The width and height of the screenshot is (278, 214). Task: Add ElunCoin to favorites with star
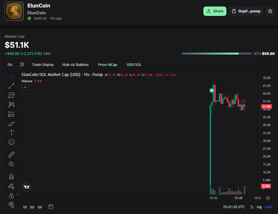tap(270, 11)
